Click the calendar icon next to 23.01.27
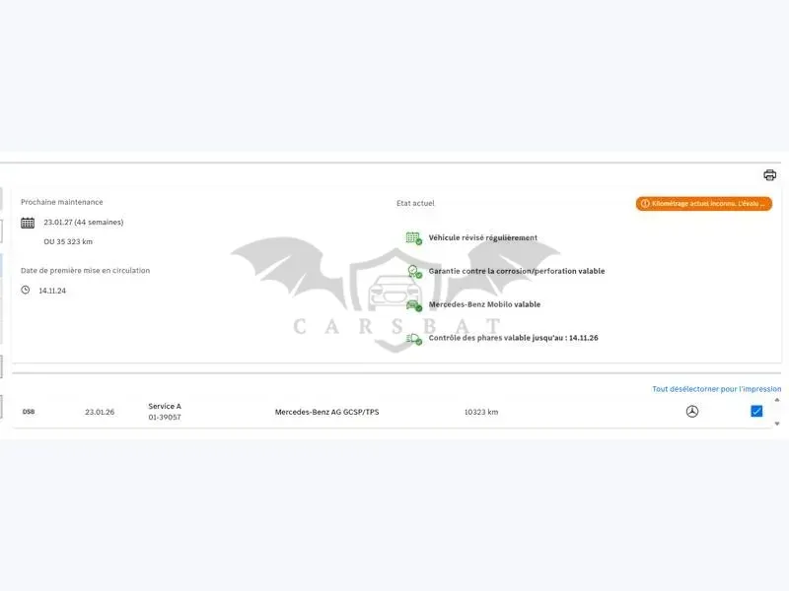789x591 pixels. 28,223
